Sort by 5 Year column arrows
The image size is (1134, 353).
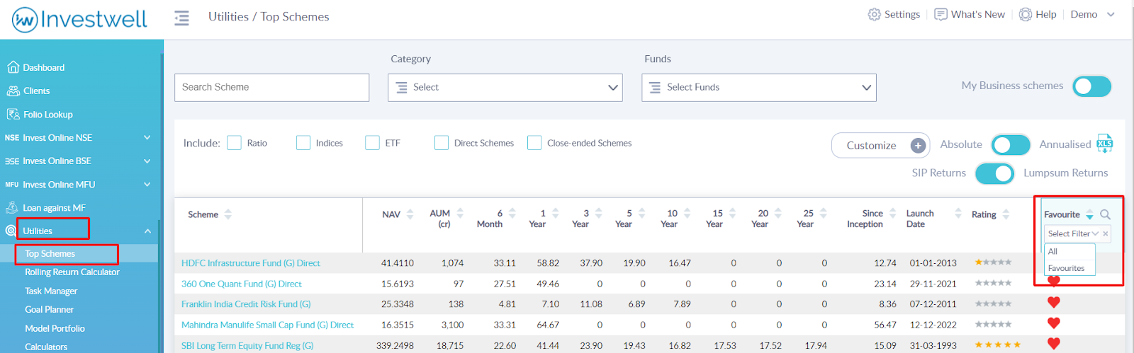coord(642,213)
